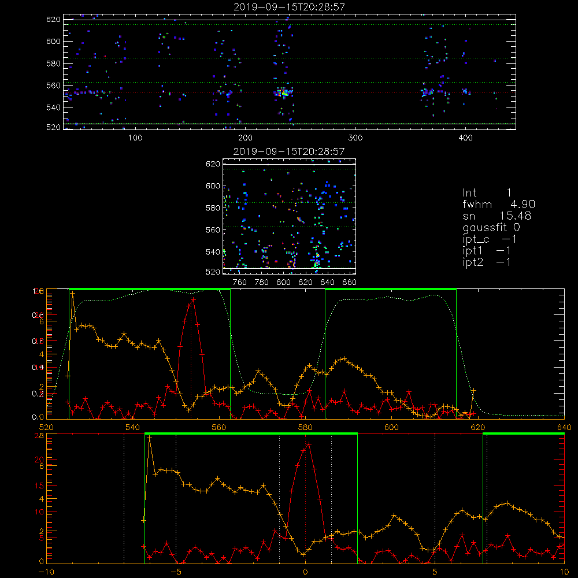578x578 pixels.
Task: Click y-axis label 600 on the wide scatter plot
Action: (53, 41)
